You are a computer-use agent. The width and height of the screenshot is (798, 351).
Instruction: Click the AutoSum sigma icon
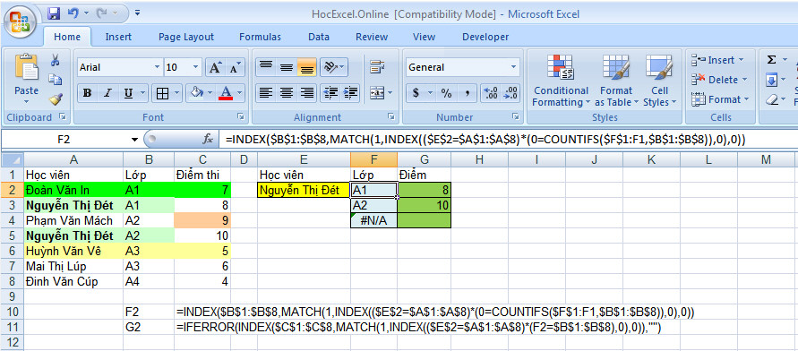pos(771,61)
